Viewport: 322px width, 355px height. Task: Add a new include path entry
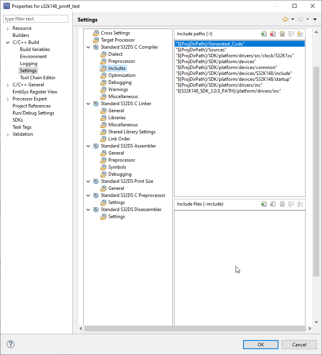264,34
